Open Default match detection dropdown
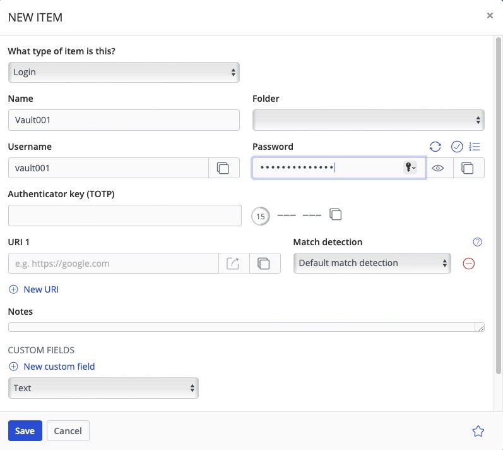 (372, 263)
